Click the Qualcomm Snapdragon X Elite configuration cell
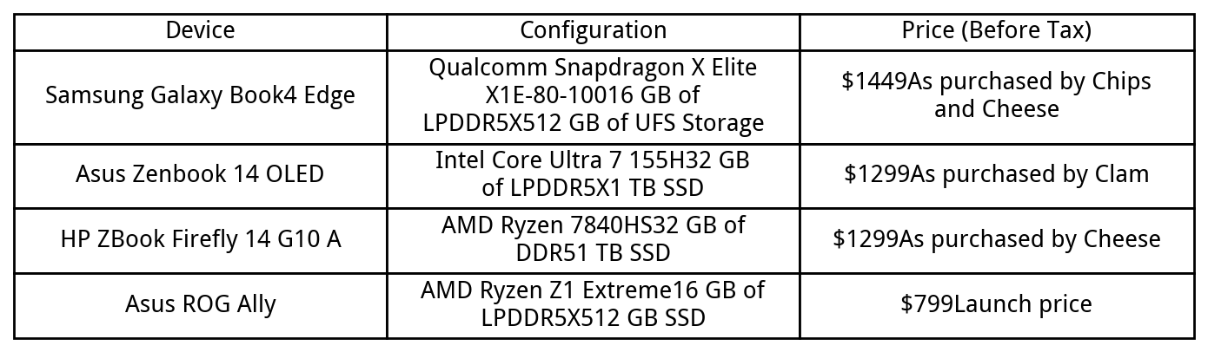This screenshot has width=1208, height=352. tap(593, 68)
